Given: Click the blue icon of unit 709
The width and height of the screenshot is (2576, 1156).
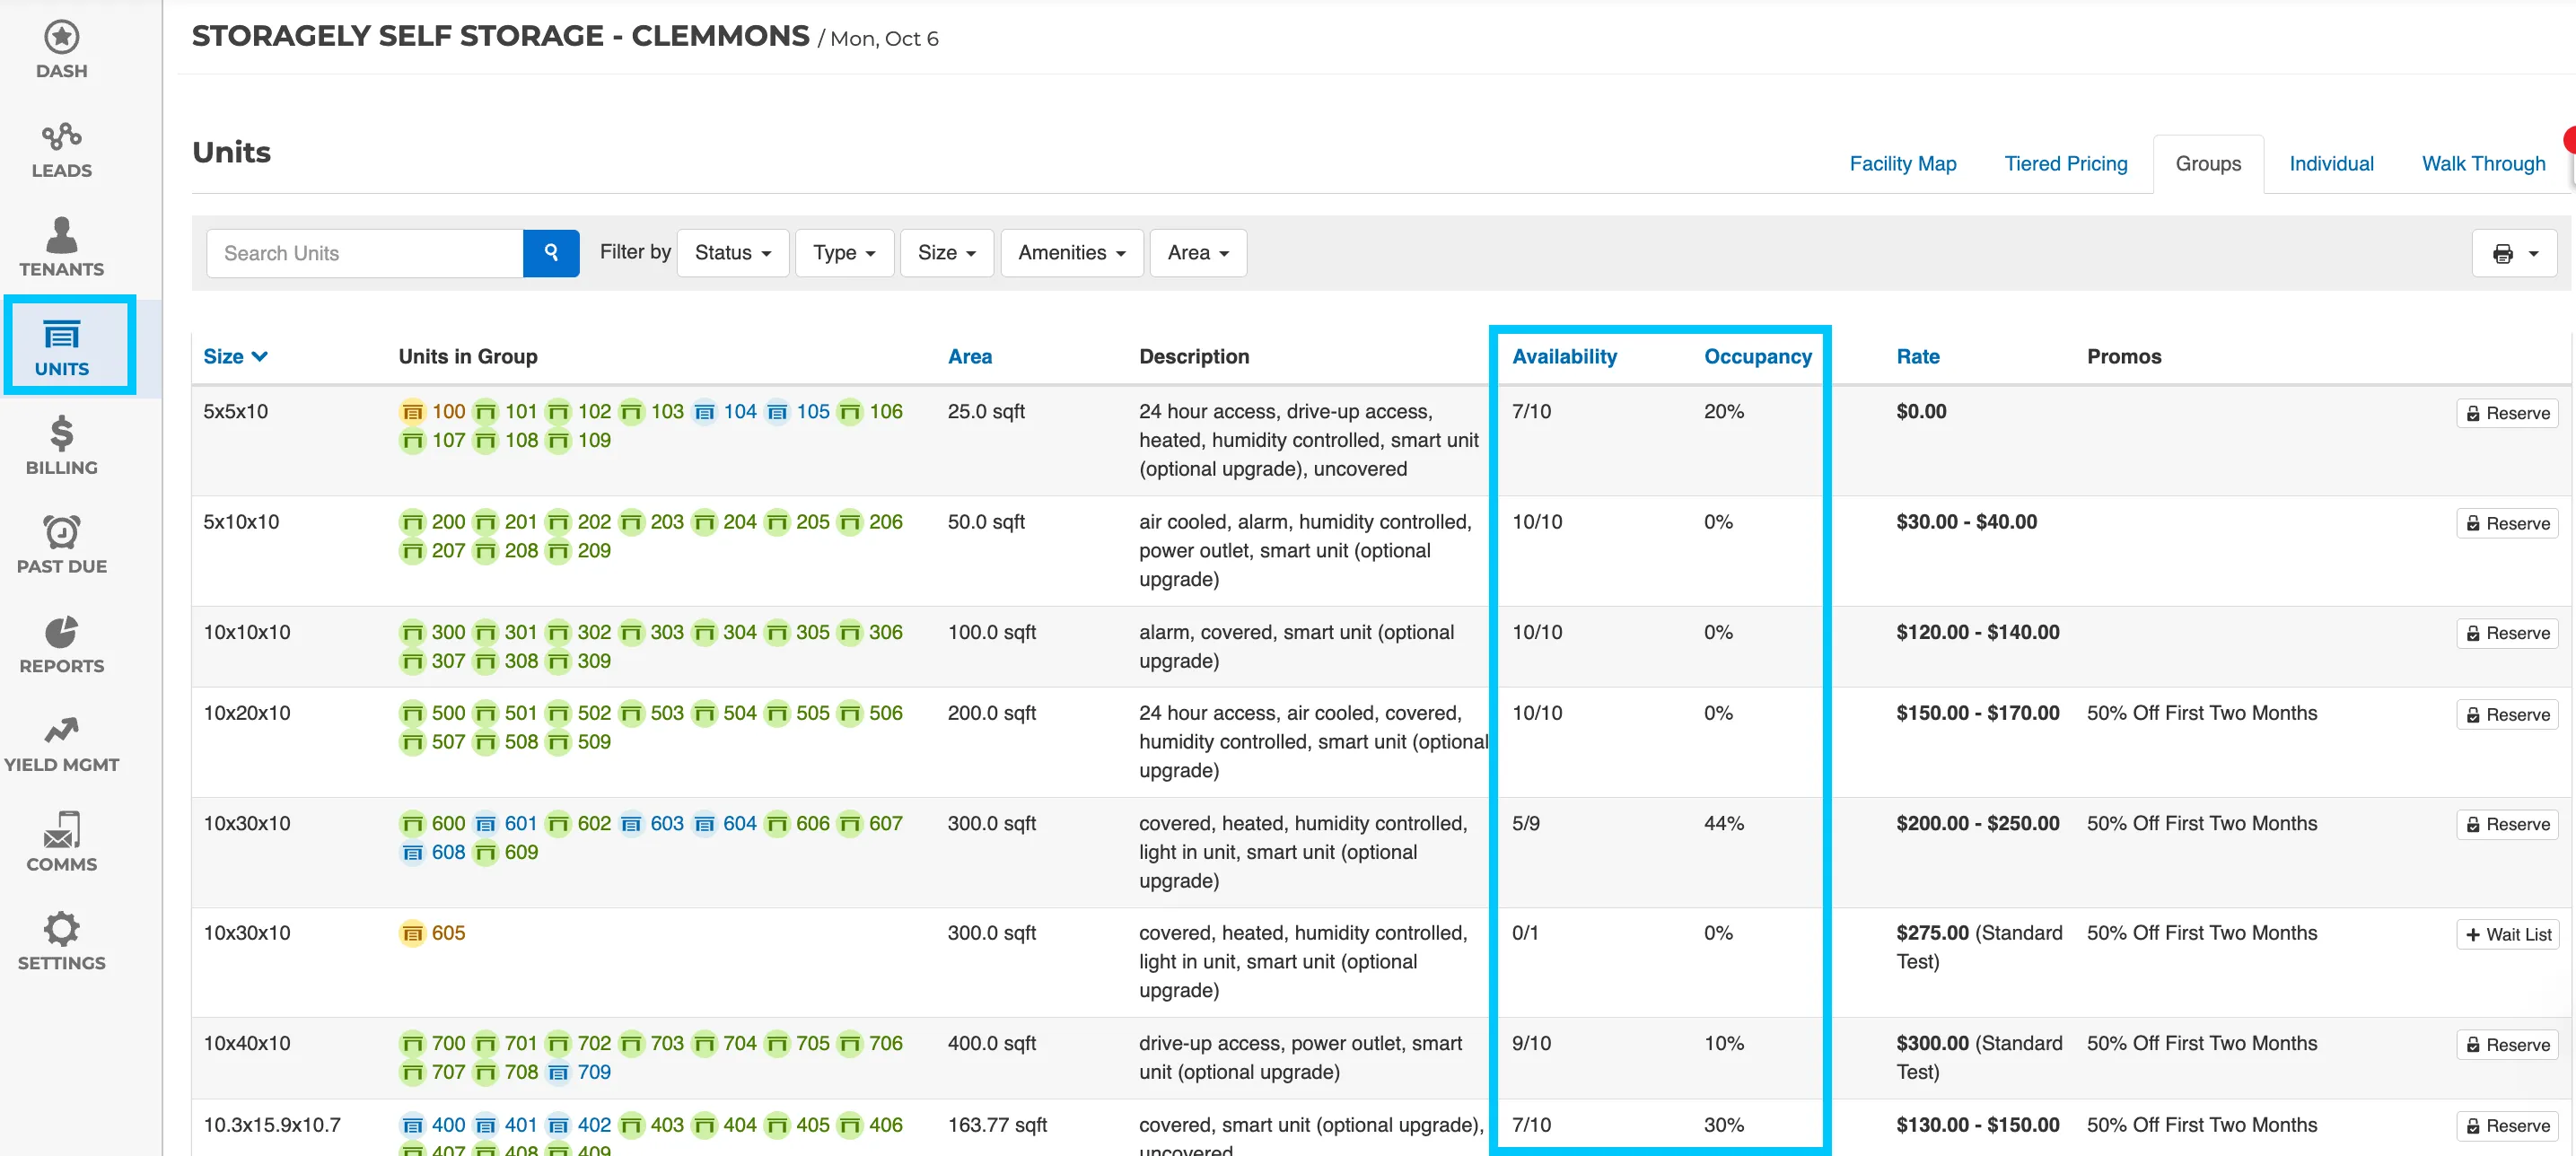Looking at the screenshot, I should [558, 1073].
